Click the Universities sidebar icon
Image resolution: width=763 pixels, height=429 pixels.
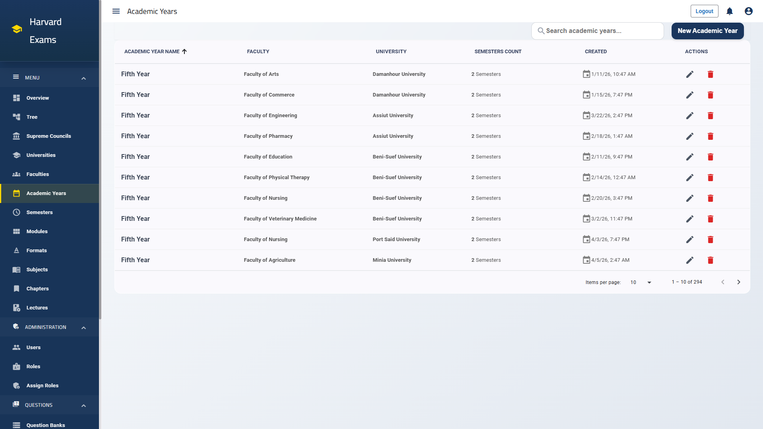click(17, 155)
